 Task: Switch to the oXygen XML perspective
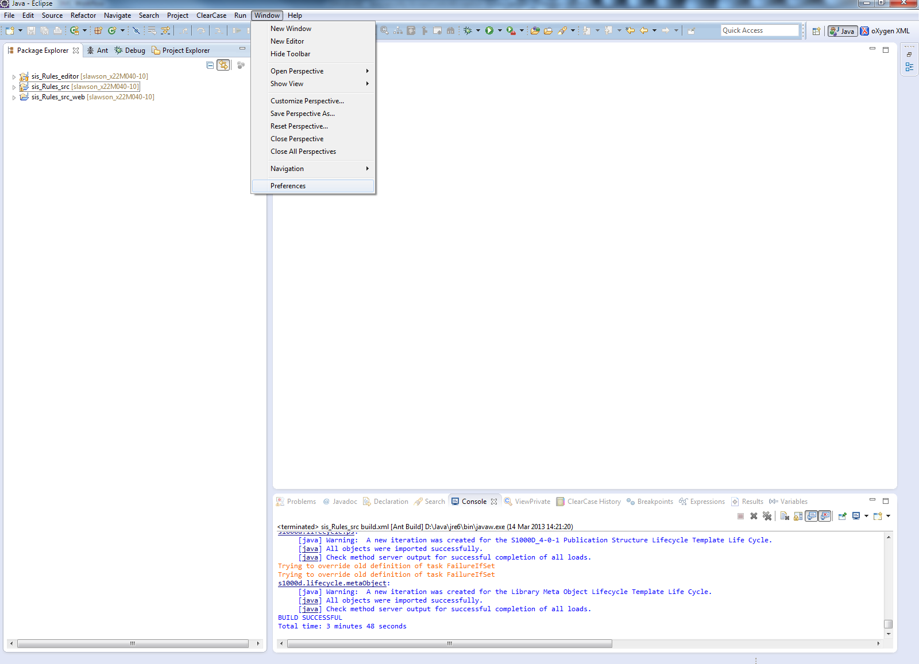tap(885, 31)
